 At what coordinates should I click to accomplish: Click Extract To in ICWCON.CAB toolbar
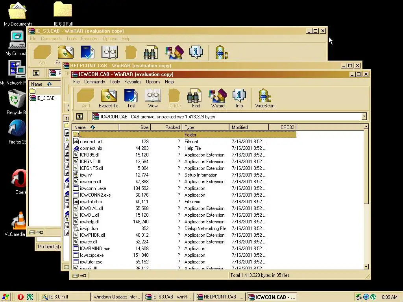109,98
